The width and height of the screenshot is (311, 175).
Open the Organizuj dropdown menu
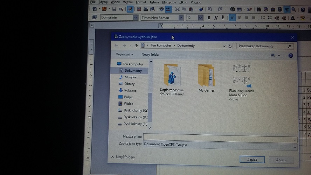[x=124, y=55]
